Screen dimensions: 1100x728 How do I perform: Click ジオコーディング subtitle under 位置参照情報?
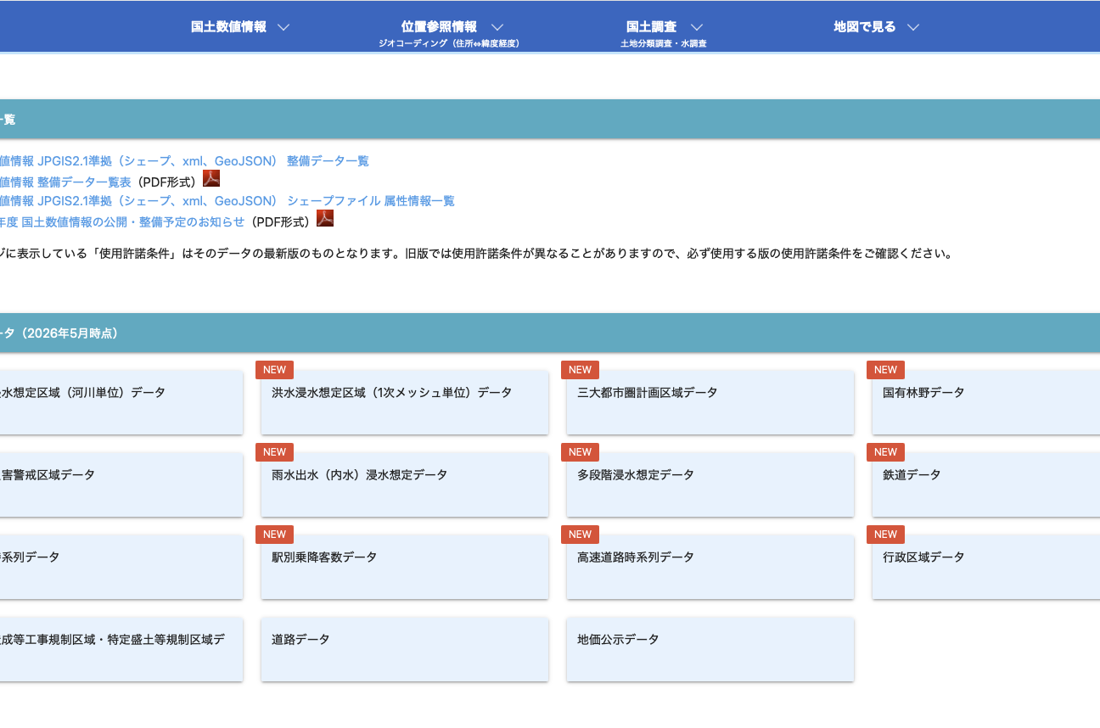449,43
